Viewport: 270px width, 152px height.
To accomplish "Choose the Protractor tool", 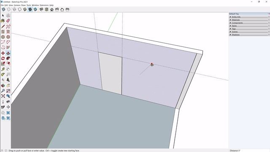I will pos(3,75).
